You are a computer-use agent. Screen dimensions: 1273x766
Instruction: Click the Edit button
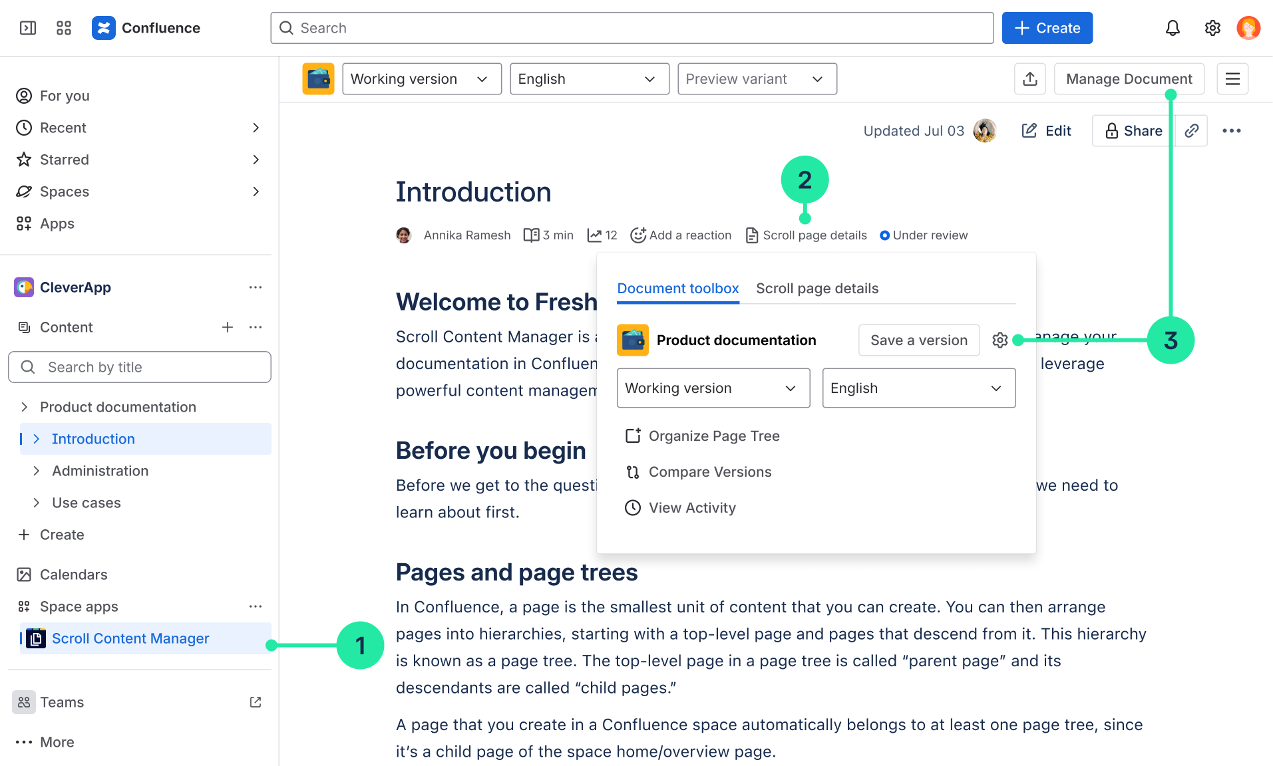pyautogui.click(x=1046, y=131)
